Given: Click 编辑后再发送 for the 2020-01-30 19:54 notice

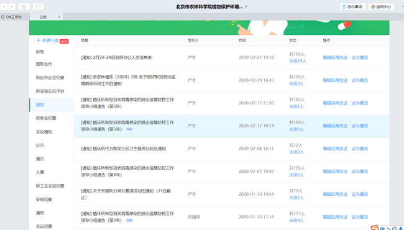Looking at the screenshot, I should click(x=335, y=194).
